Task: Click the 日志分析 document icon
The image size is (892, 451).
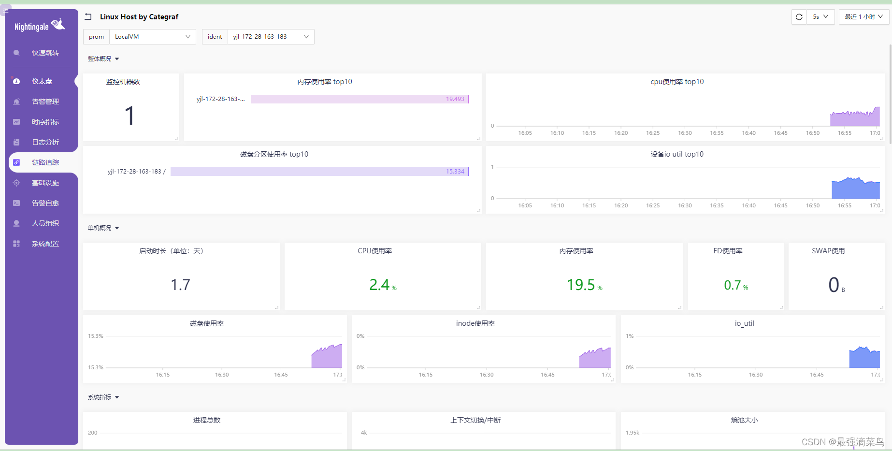Action: coord(16,142)
